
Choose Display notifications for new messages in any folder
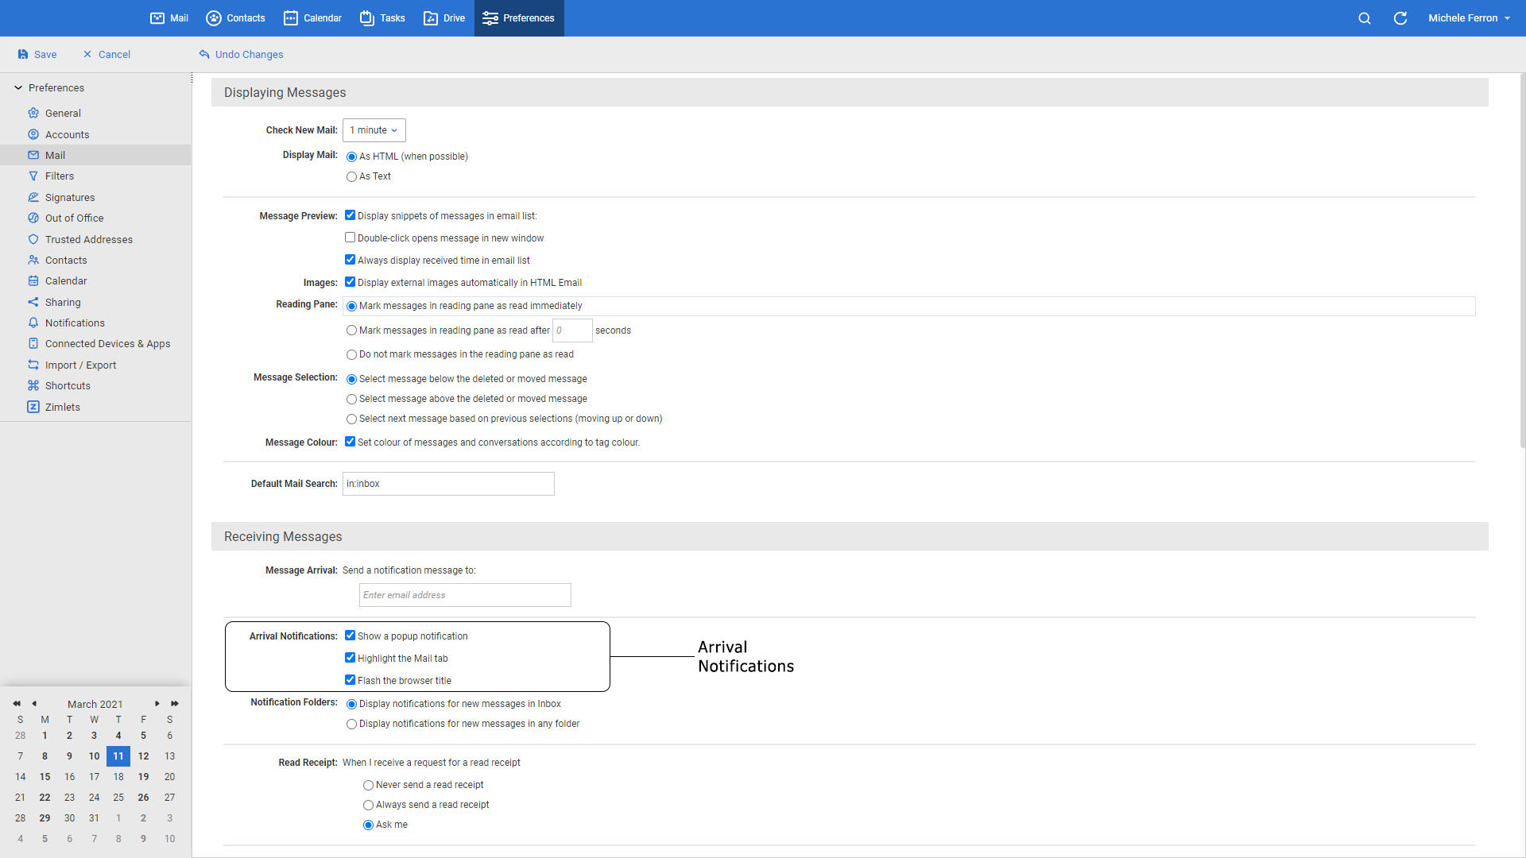351,724
